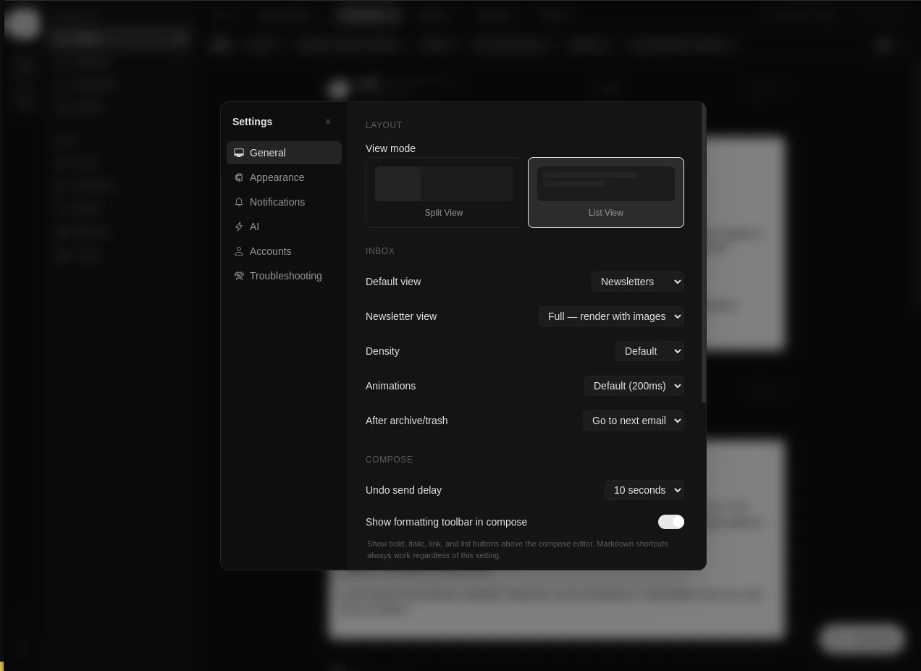
Task: Switch to the Appearance settings section
Action: [277, 177]
